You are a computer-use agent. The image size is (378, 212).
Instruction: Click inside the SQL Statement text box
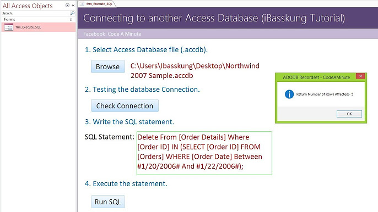pos(204,153)
